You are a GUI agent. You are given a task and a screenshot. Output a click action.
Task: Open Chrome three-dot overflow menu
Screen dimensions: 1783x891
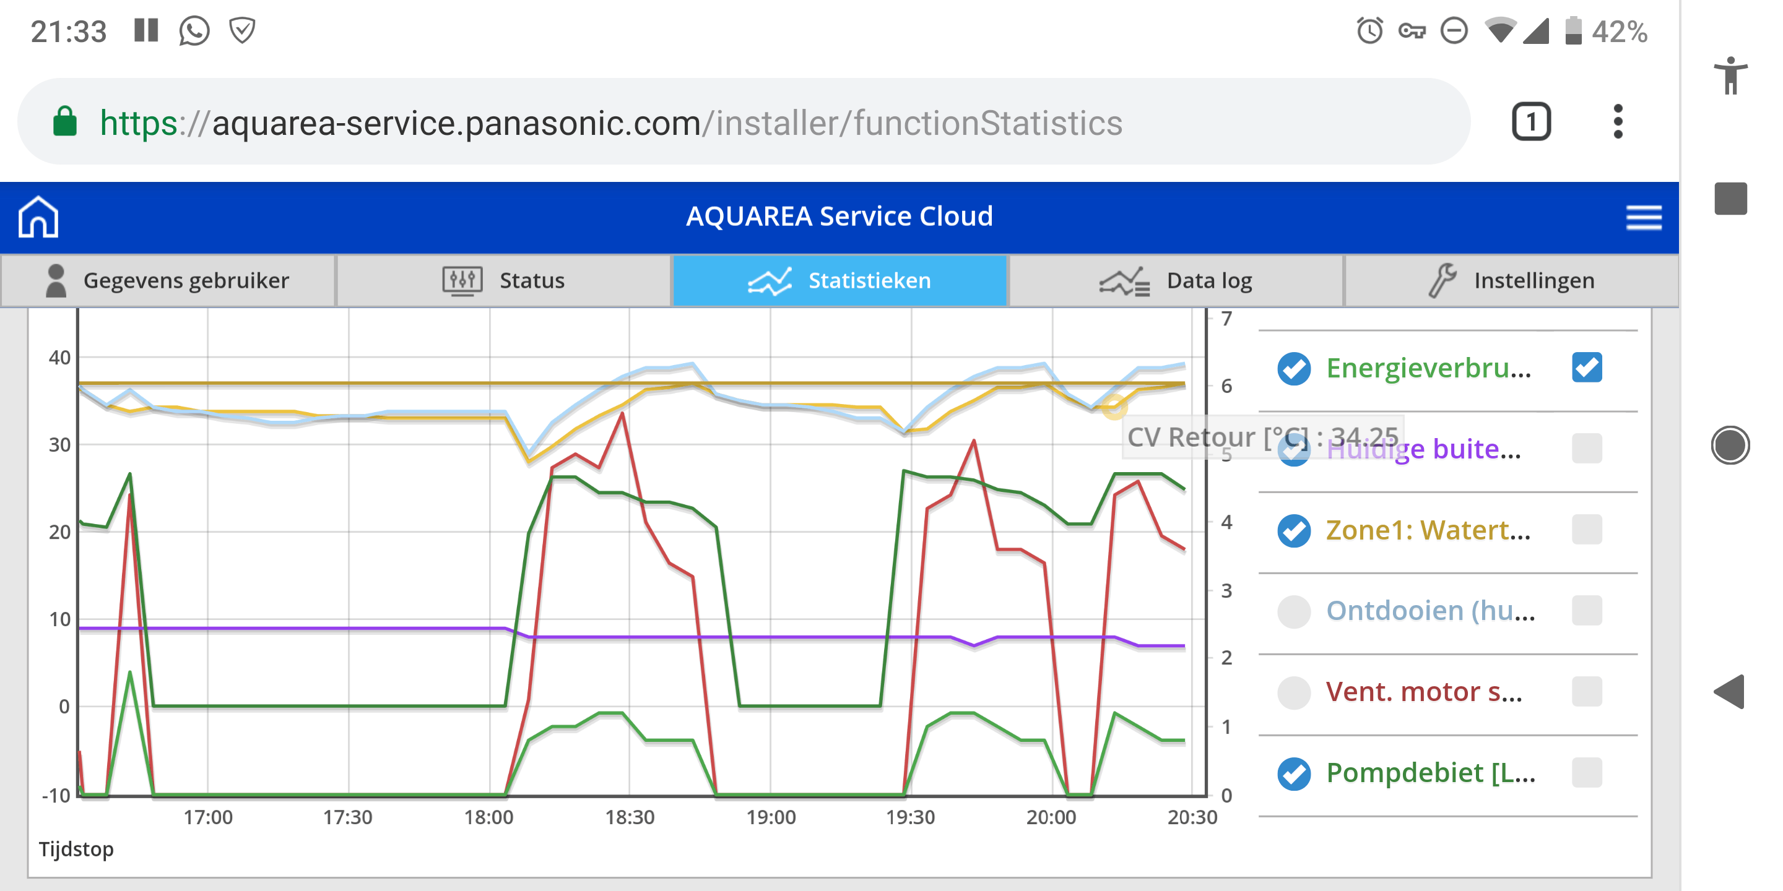(1618, 123)
